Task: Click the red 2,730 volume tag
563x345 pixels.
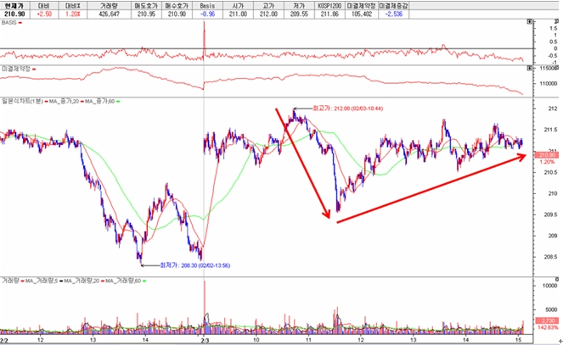Action: pyautogui.click(x=546, y=321)
